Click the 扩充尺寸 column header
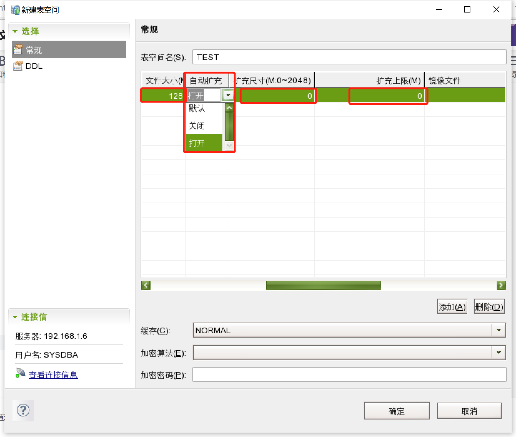This screenshot has height=437, width=516. pyautogui.click(x=272, y=81)
